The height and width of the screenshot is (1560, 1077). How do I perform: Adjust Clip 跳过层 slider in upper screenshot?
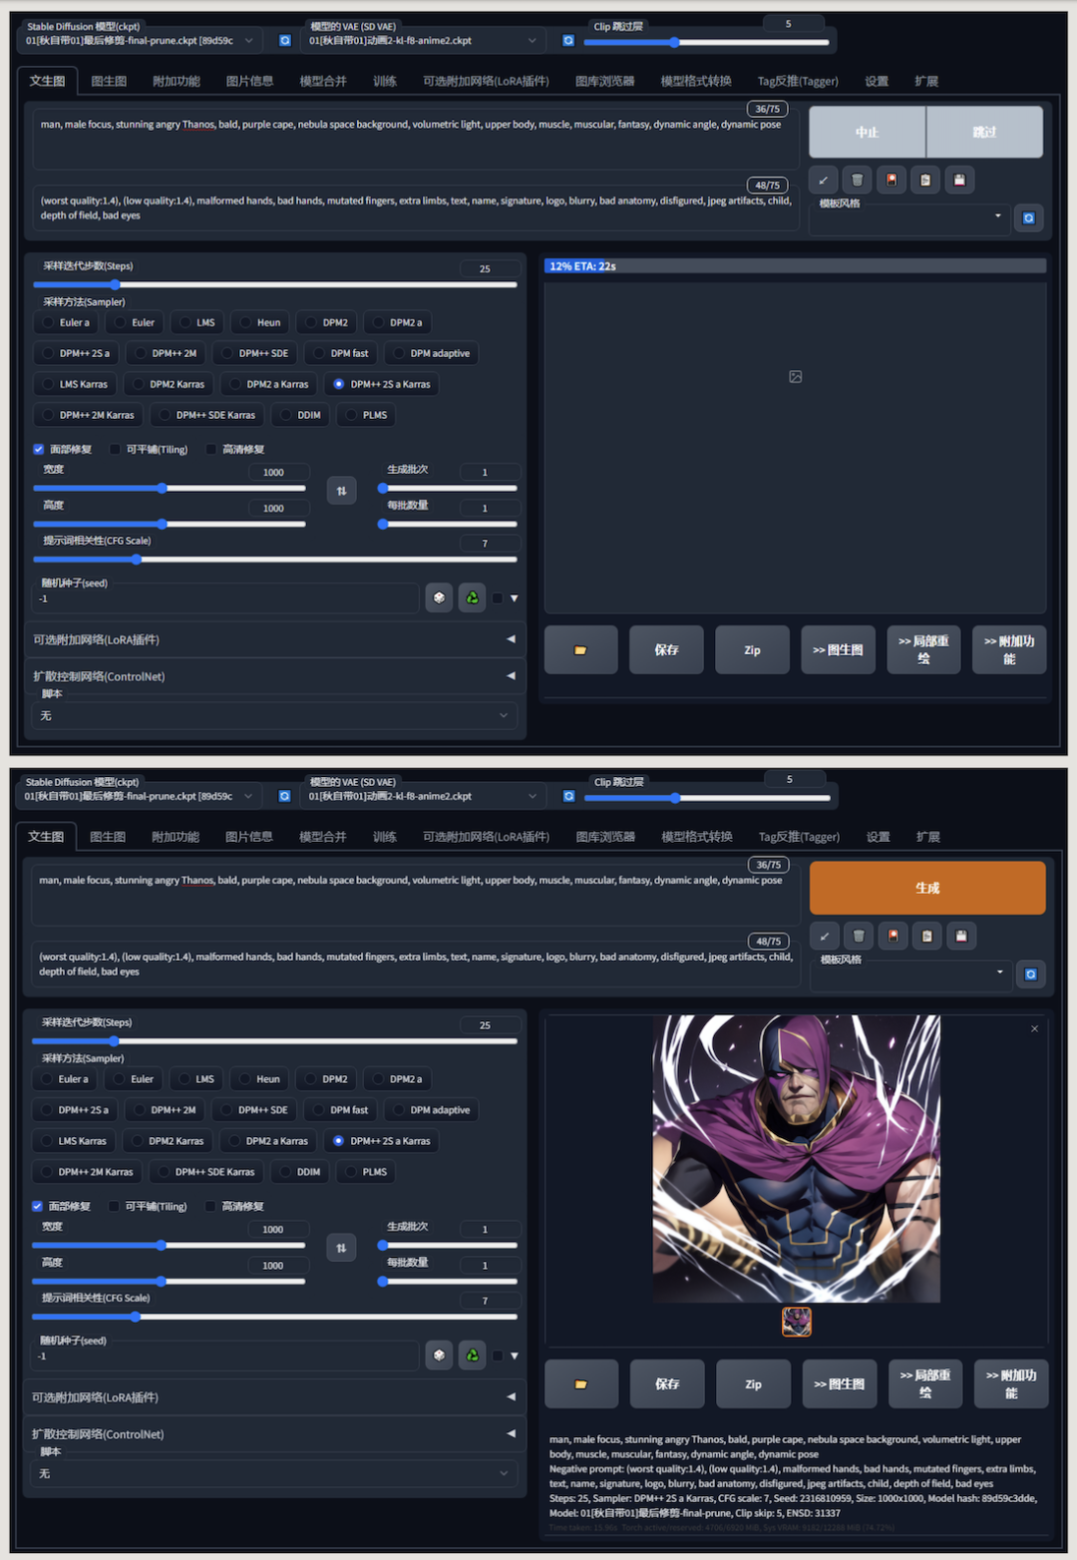click(706, 42)
